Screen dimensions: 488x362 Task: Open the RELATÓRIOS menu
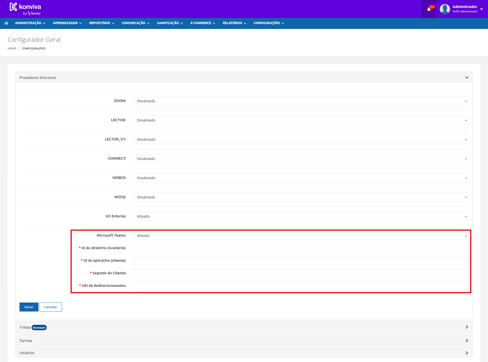(x=234, y=23)
